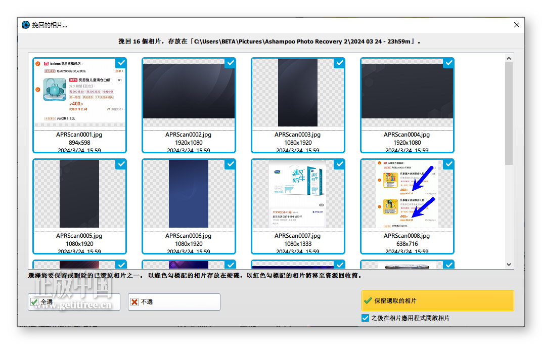
Task: Click the 894x598 dimension text
Action: tap(79, 143)
